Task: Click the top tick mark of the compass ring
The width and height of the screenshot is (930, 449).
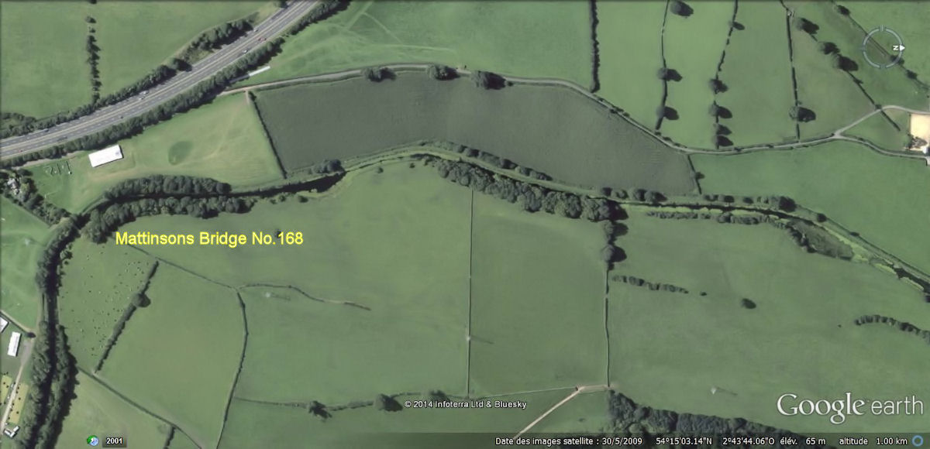Action: tap(883, 29)
